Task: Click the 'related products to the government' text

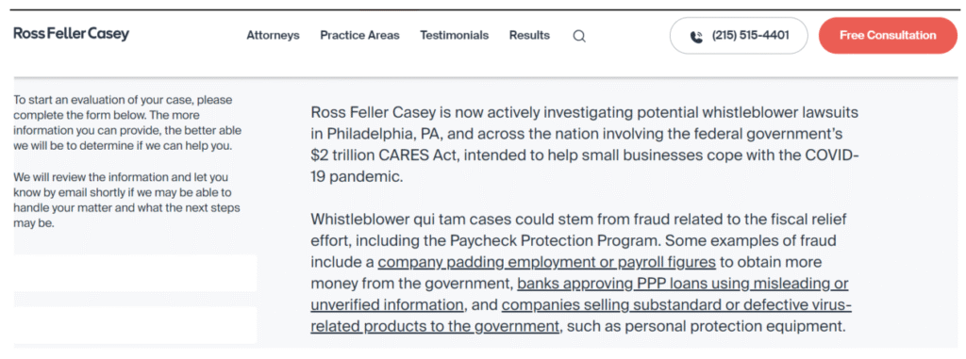Action: (x=435, y=326)
